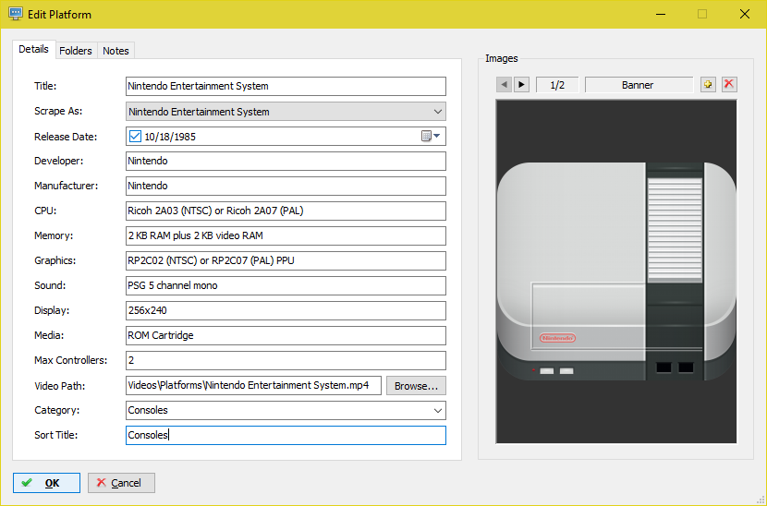This screenshot has width=767, height=506.
Task: Click the Graphics field
Action: [x=286, y=260]
